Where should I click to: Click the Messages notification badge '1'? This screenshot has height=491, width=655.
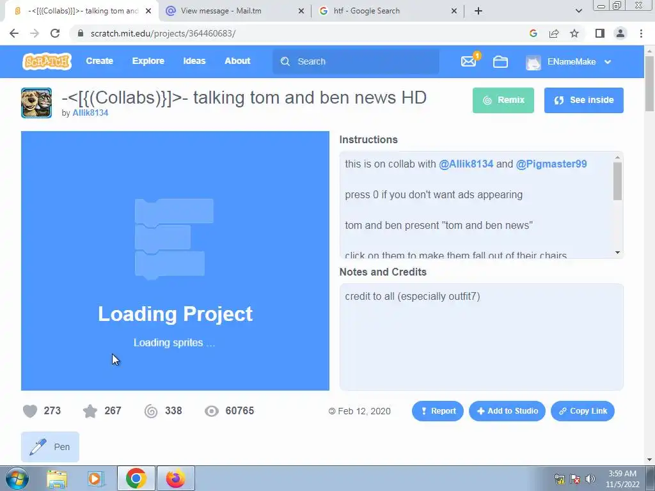tap(477, 56)
